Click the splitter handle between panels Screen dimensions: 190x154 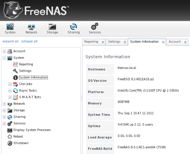click(x=81, y=98)
